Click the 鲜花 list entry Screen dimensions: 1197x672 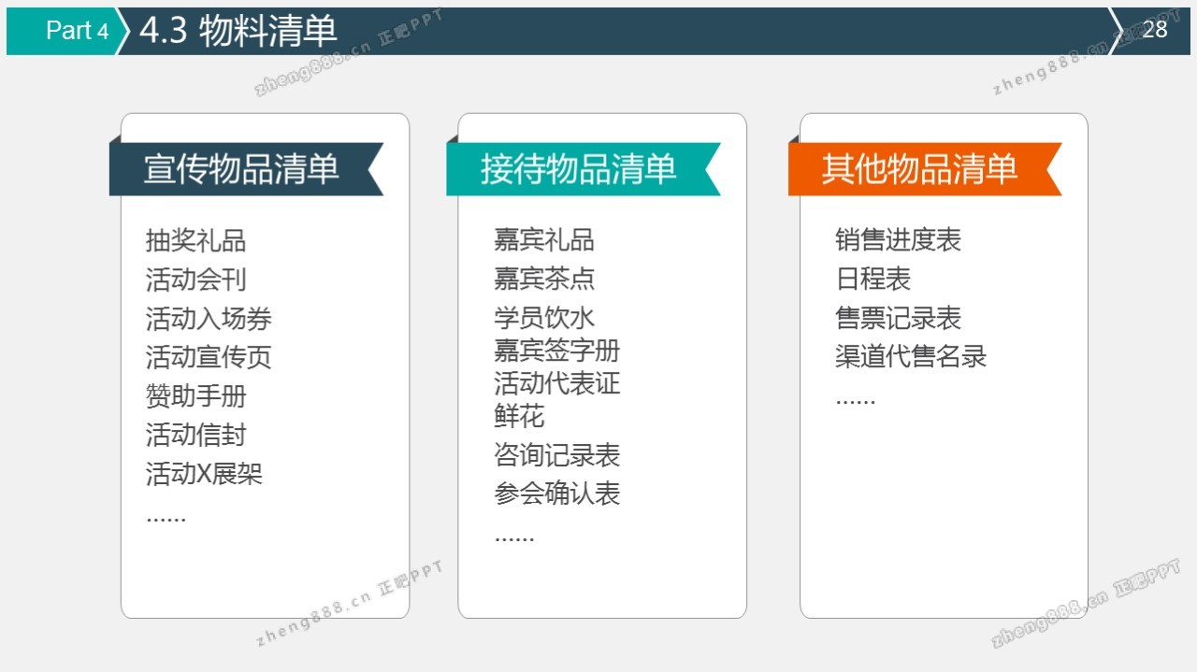(x=519, y=416)
